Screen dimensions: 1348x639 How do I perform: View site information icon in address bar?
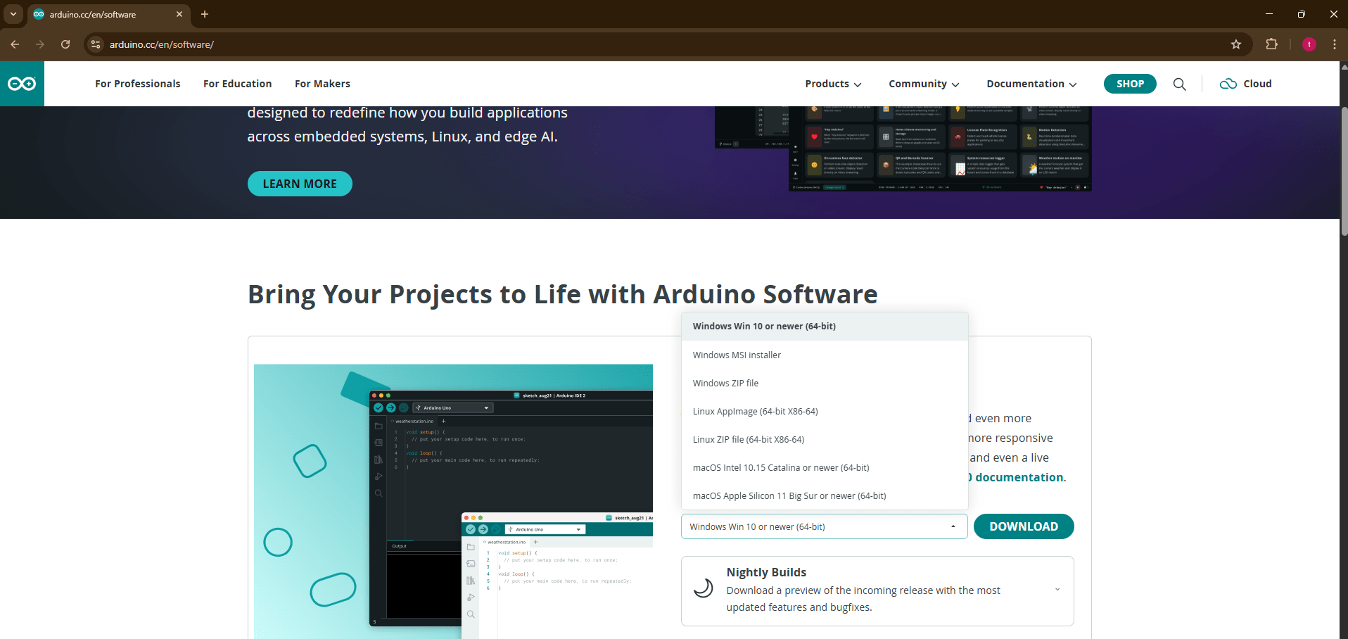point(96,44)
